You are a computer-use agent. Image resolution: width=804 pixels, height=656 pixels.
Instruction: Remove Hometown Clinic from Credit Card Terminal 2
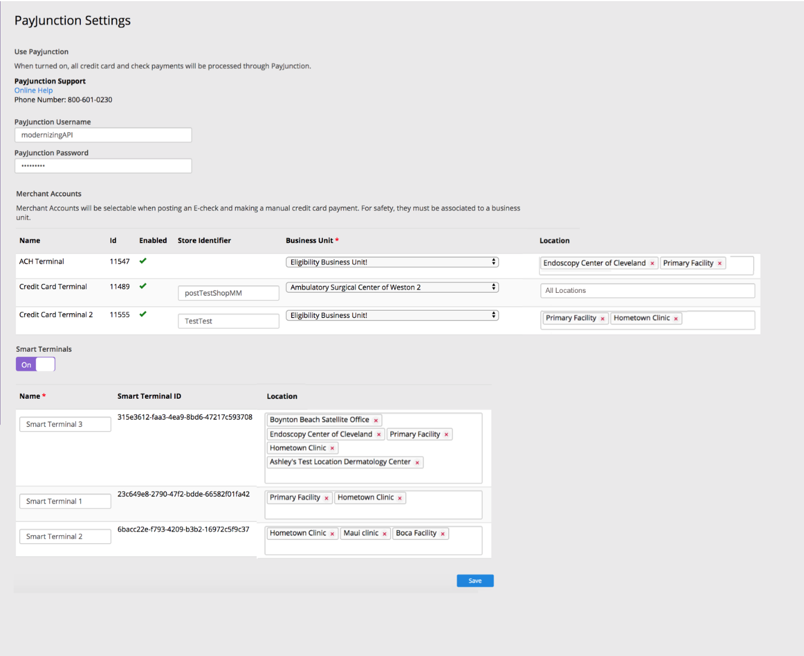coord(676,318)
